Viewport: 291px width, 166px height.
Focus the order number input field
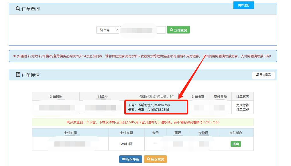[143, 30]
